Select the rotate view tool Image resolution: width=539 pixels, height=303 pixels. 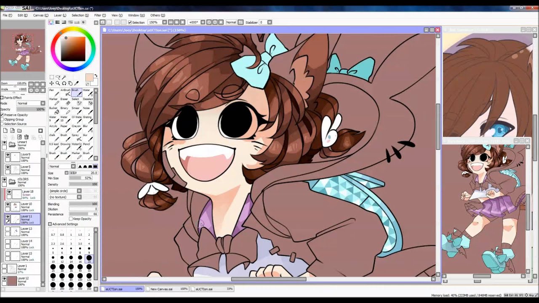tap(64, 83)
